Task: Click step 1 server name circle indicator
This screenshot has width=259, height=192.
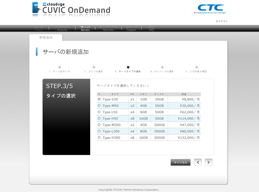Action: pos(59,67)
